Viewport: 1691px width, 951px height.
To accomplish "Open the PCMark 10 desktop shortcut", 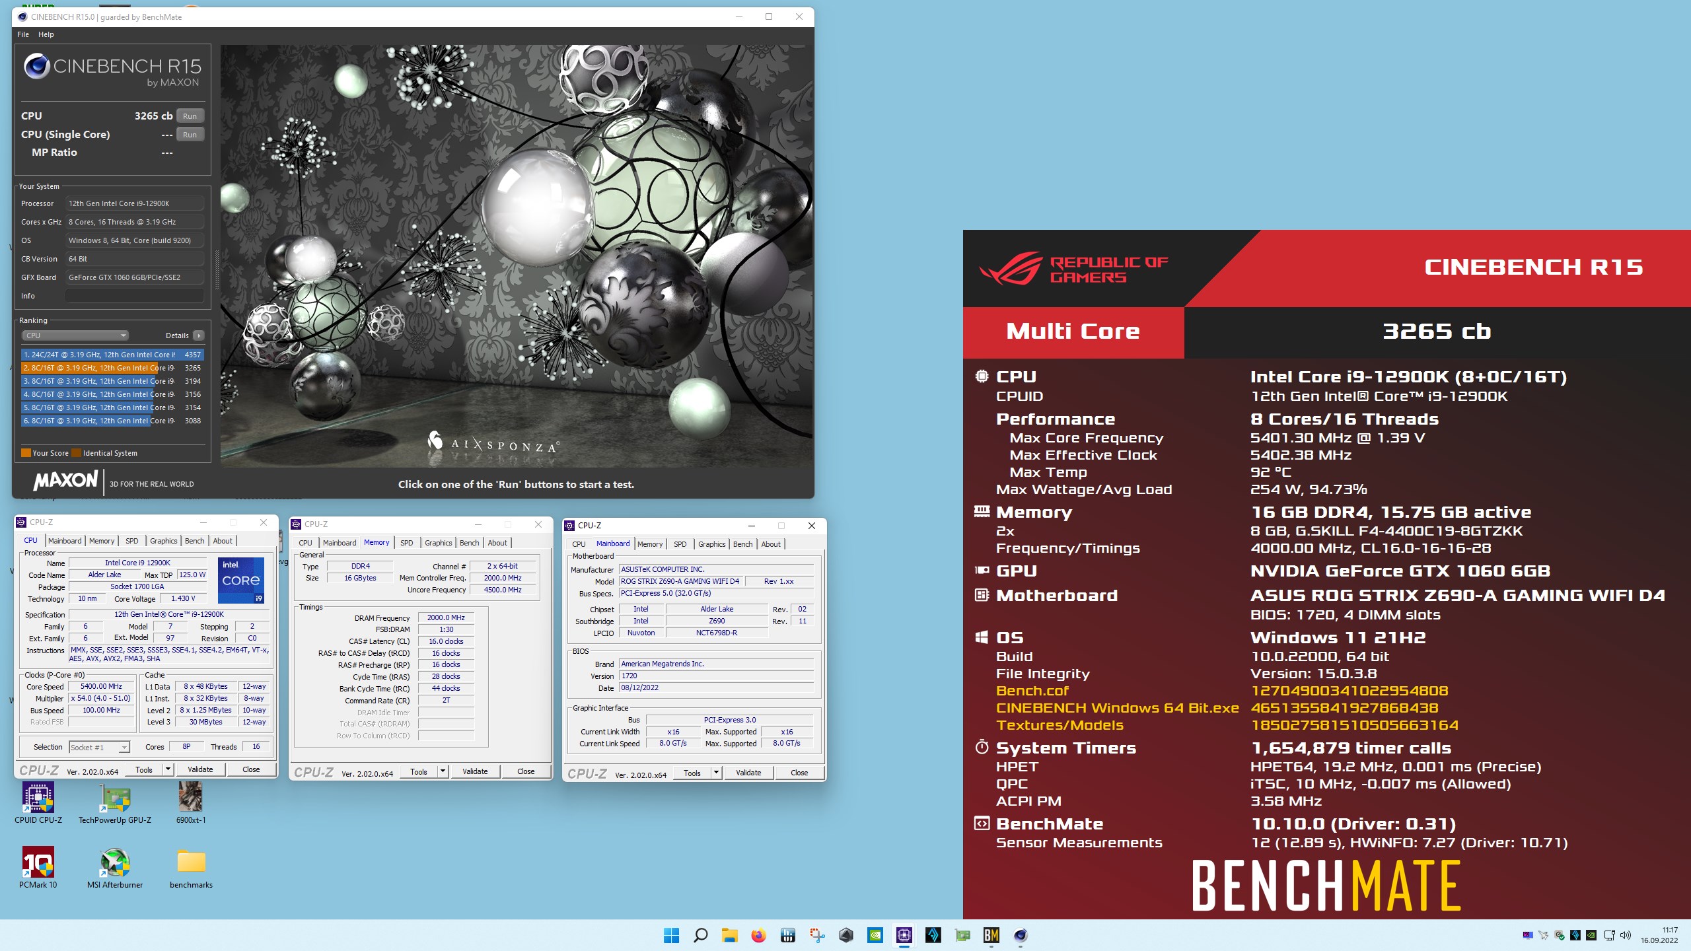I will pyautogui.click(x=38, y=867).
